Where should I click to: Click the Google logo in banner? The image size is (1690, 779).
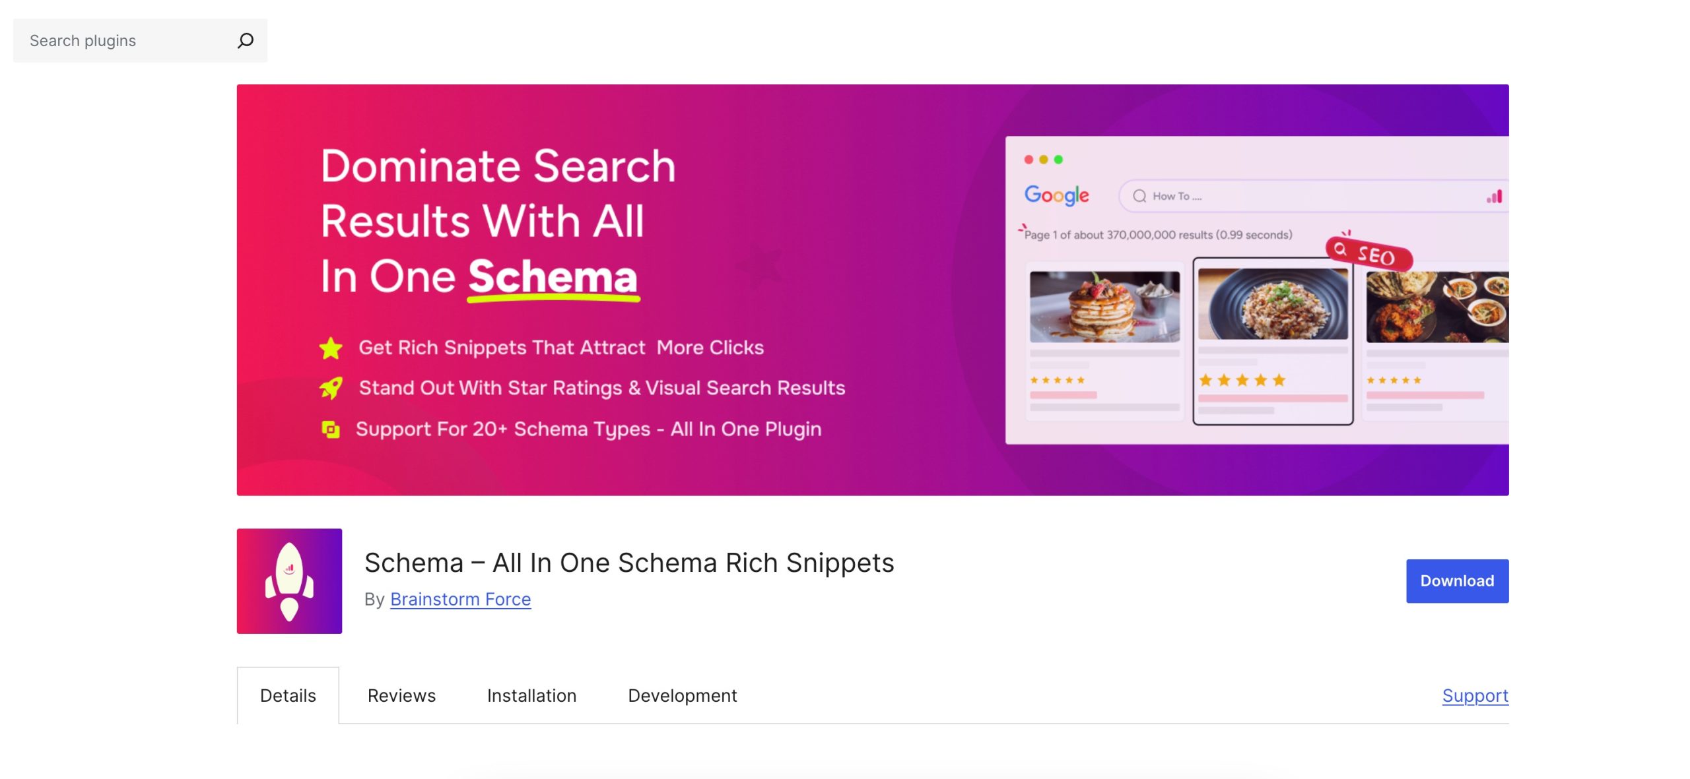click(x=1056, y=195)
